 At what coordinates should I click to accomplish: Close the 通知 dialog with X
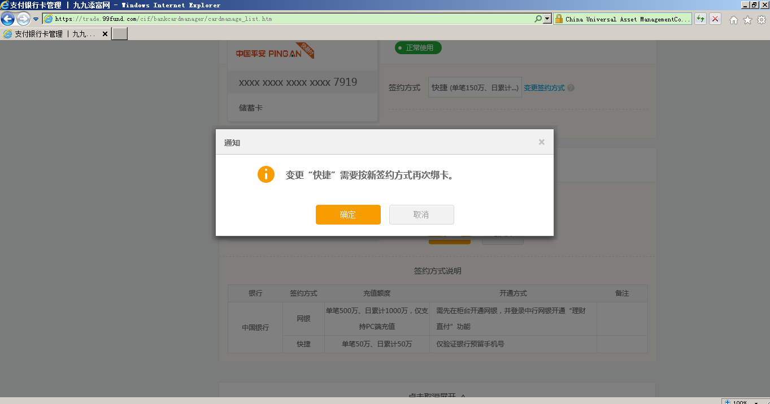click(x=541, y=142)
